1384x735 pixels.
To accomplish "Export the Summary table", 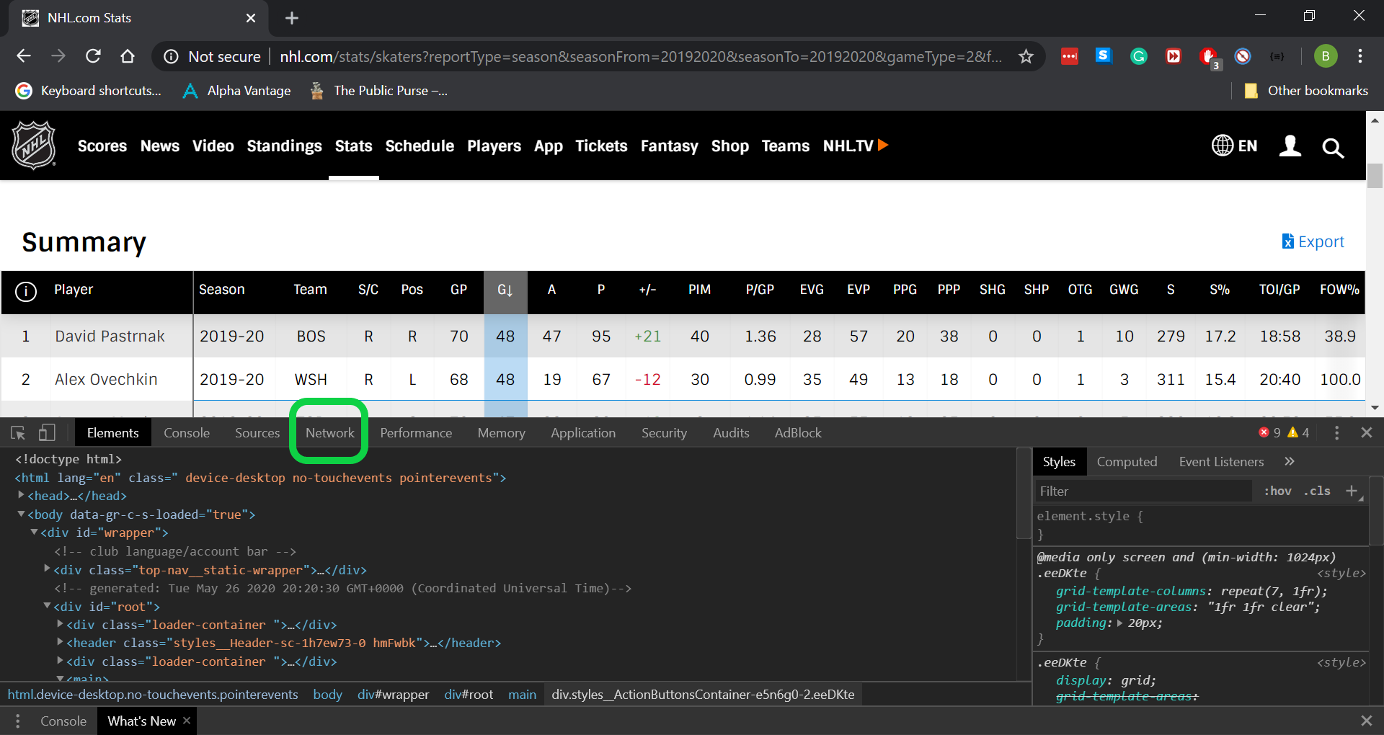I will tap(1313, 241).
